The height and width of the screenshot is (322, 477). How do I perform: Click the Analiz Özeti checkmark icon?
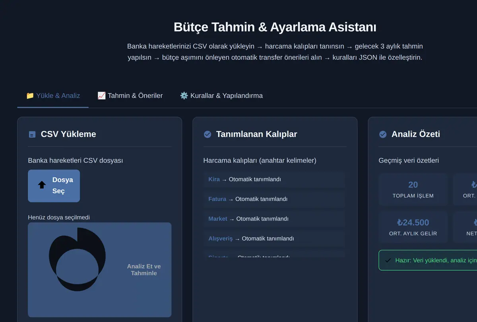point(383,135)
